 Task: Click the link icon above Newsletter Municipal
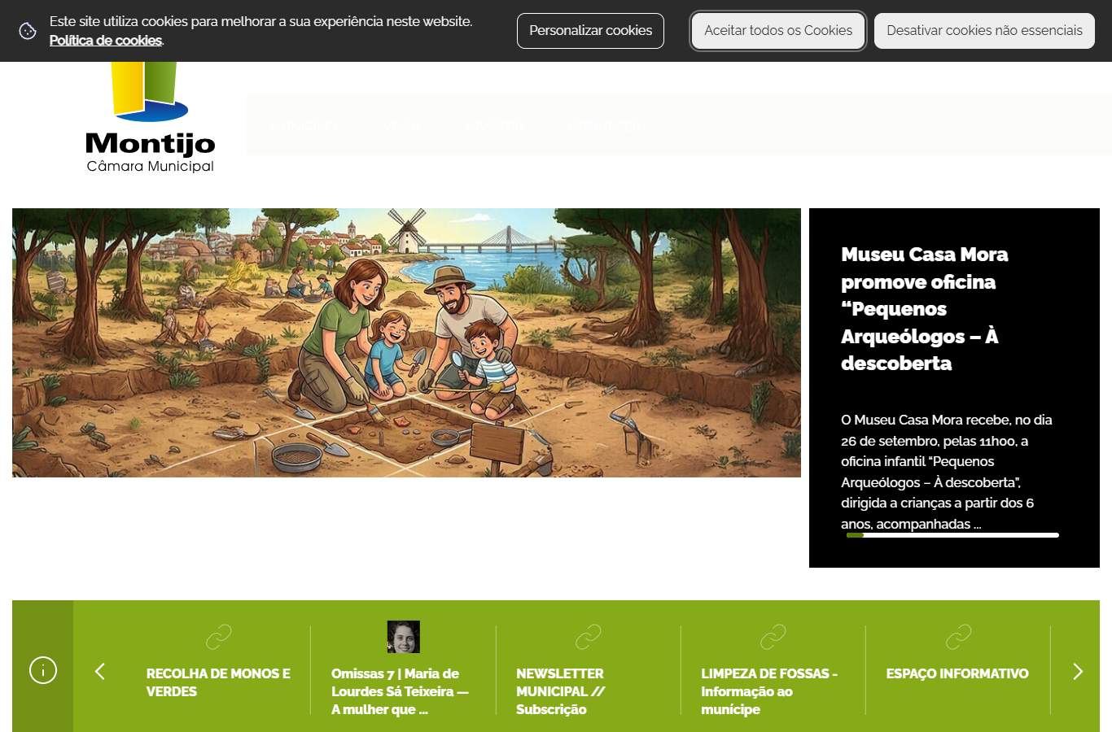pyautogui.click(x=588, y=637)
